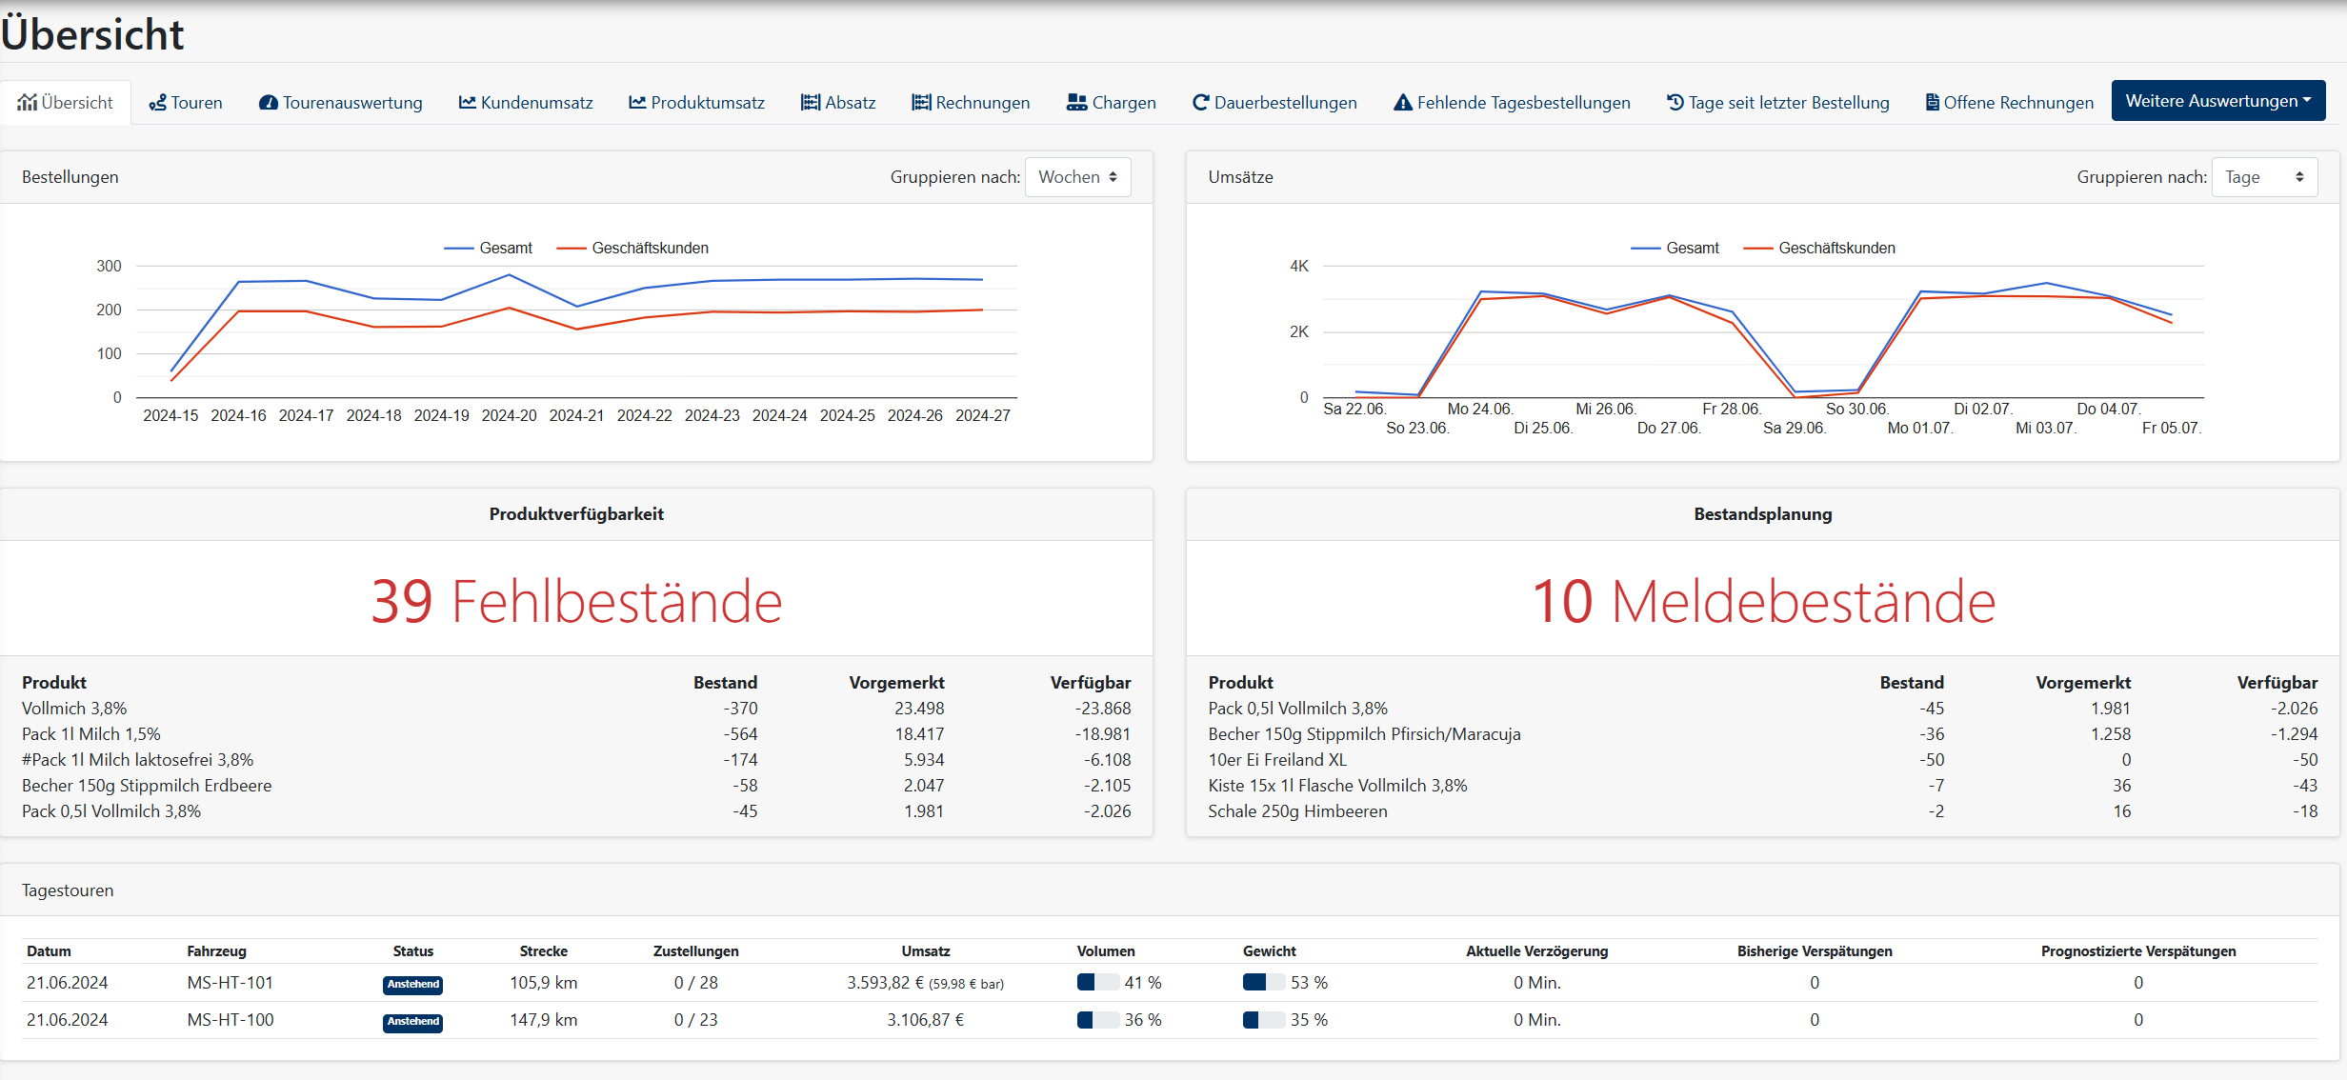Click the 39 Fehlbestände headline

[576, 601]
